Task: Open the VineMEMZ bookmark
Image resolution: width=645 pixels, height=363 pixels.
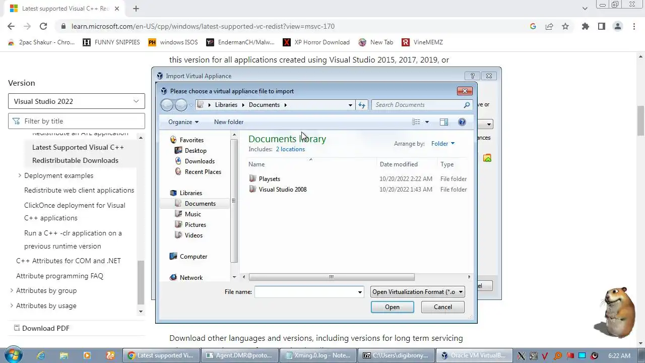Action: [x=422, y=42]
